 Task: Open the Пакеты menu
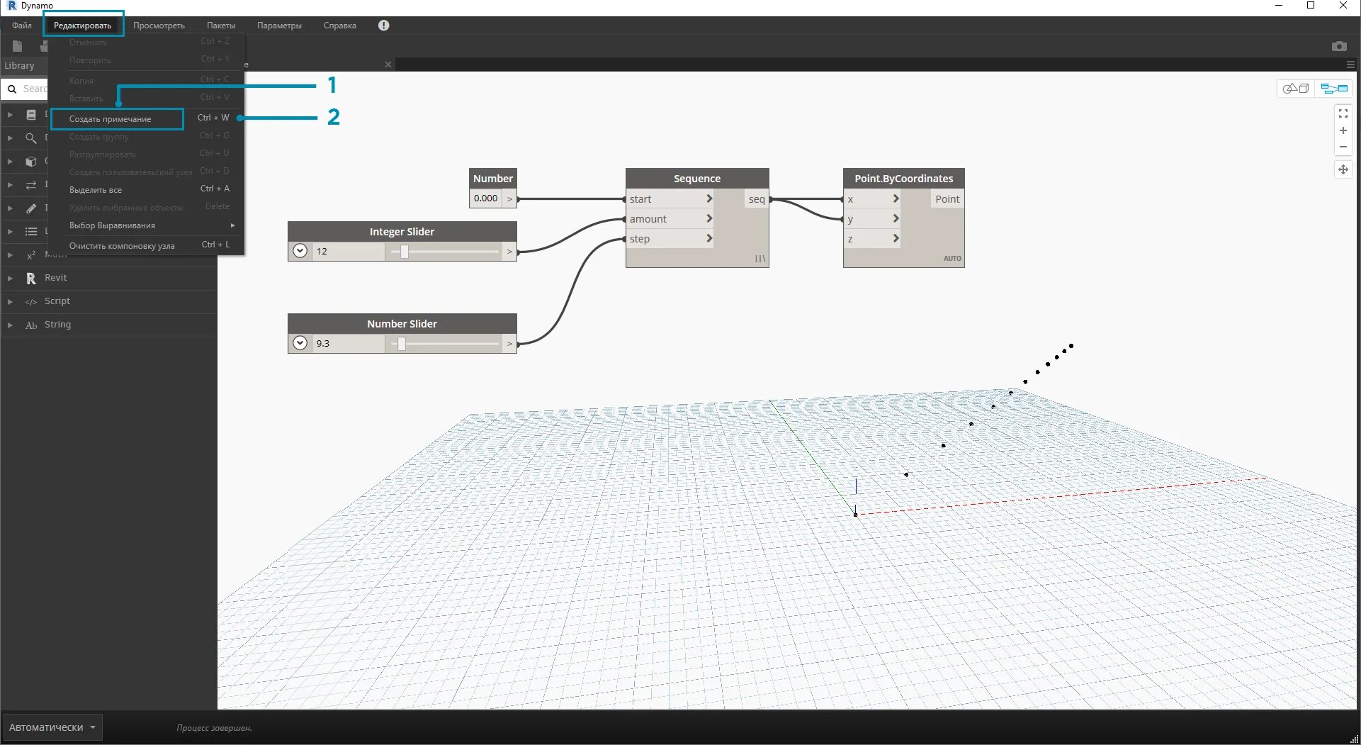(221, 26)
